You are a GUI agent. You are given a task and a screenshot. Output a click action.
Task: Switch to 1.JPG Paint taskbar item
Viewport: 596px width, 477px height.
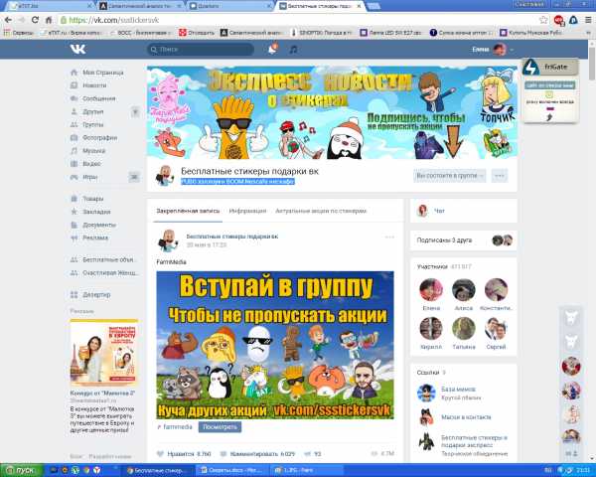tap(307, 470)
